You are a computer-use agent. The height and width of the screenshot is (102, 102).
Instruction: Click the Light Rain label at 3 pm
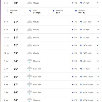(37, 77)
